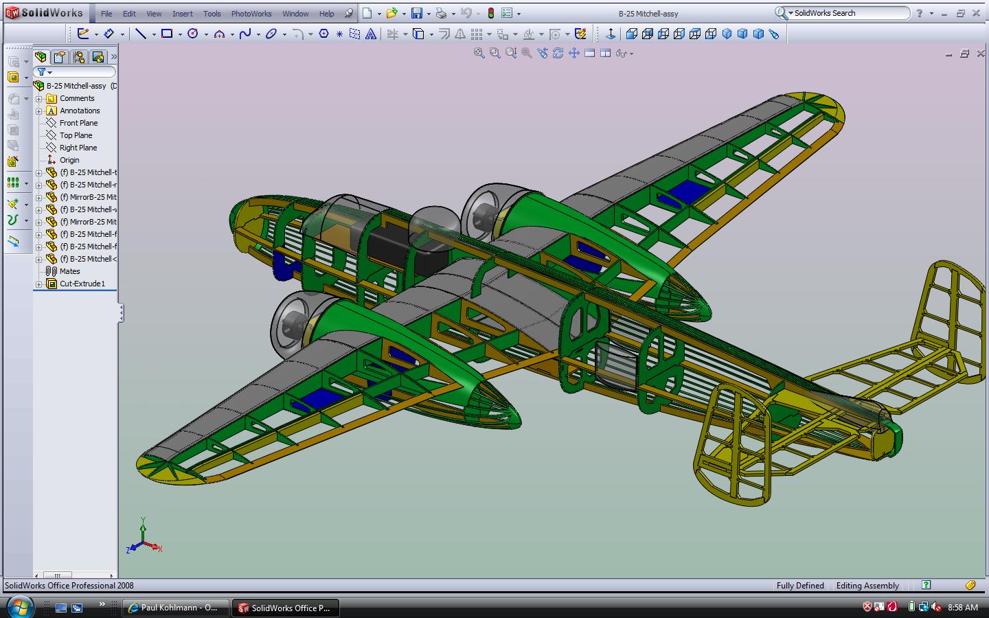Click the status bar help question mark
The height and width of the screenshot is (618, 989).
click(926, 585)
